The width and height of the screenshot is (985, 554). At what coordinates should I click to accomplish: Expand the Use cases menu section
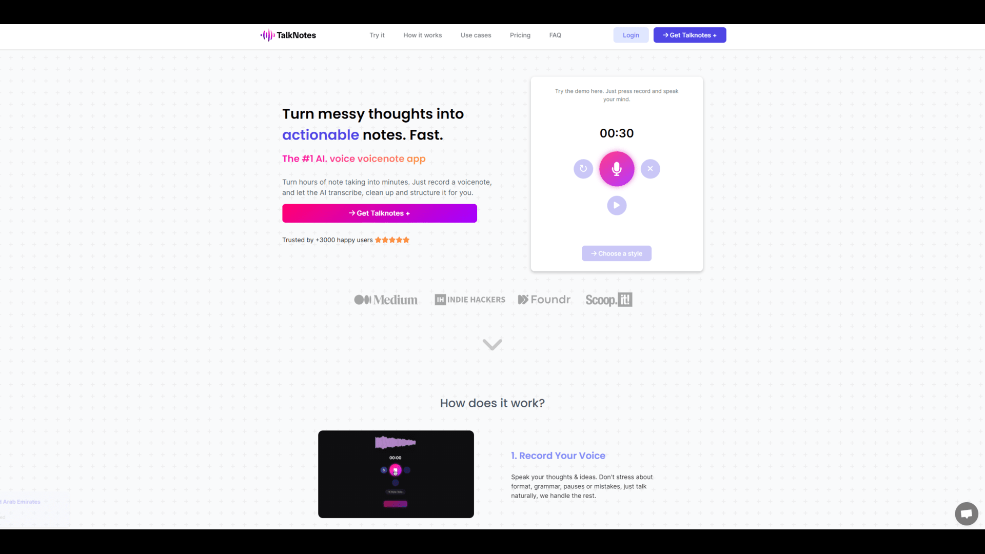tap(476, 35)
